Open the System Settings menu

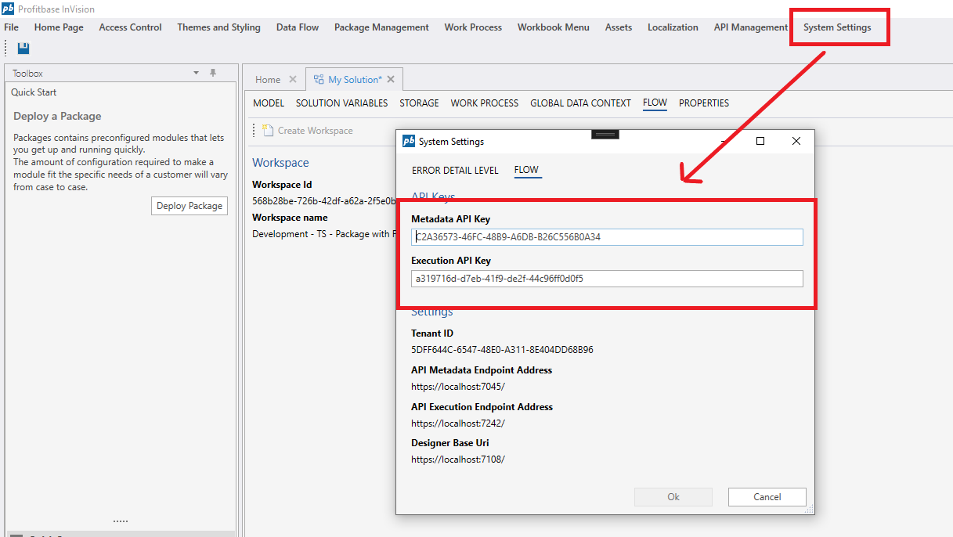[x=837, y=27]
